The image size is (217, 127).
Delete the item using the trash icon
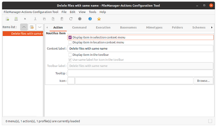pyautogui.click(x=62, y=19)
